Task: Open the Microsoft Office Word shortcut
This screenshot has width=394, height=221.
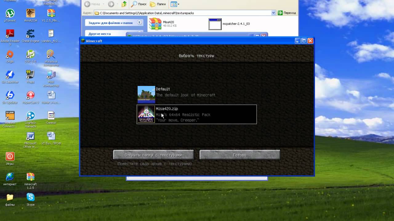Action: (30, 140)
